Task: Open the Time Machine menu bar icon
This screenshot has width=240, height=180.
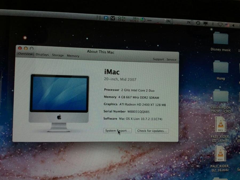Action: click(198, 23)
